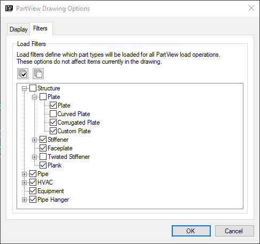Viewport: 260px width, 244px height.
Task: Switch to the Display tab
Action: (x=19, y=29)
